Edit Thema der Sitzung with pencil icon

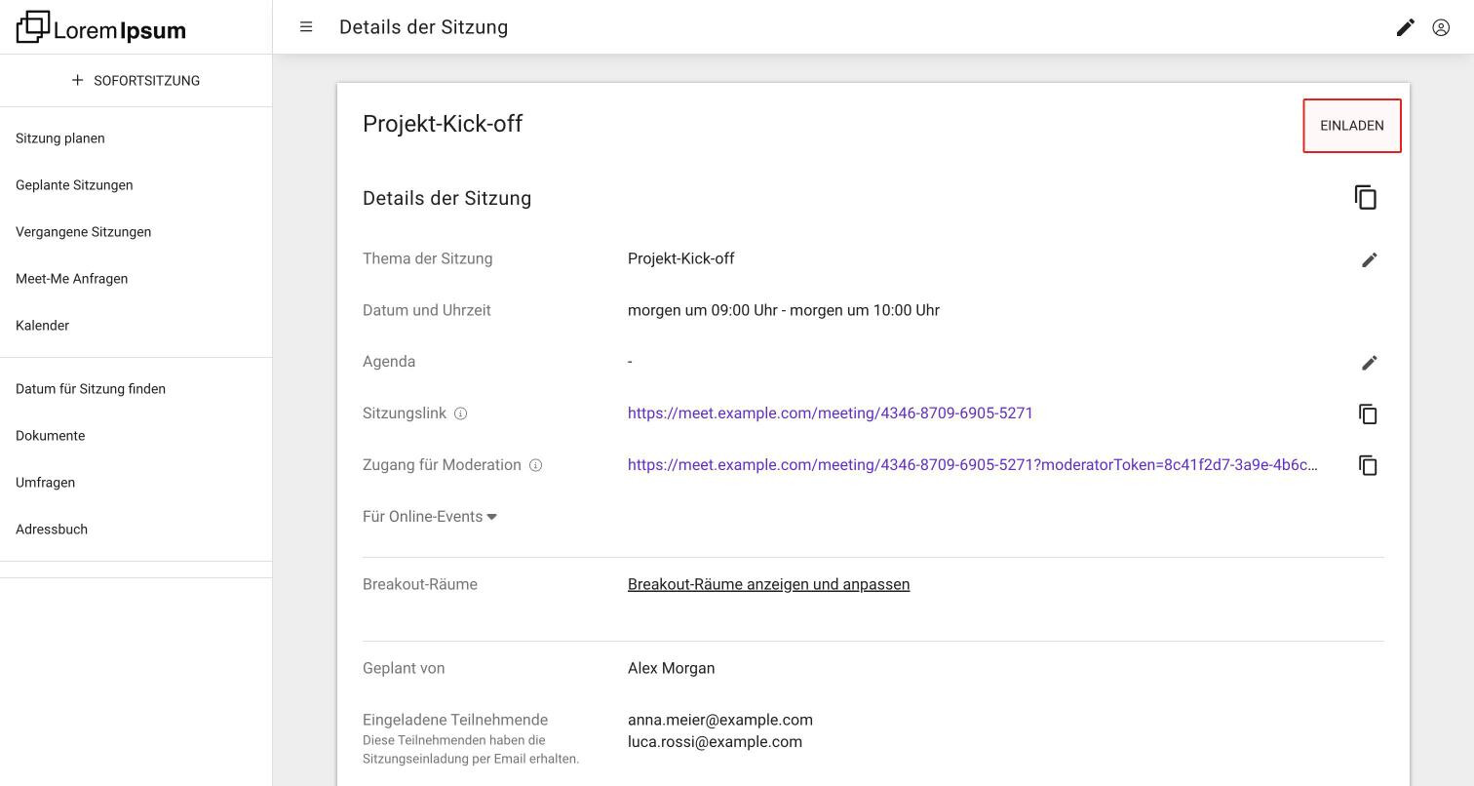click(x=1370, y=259)
